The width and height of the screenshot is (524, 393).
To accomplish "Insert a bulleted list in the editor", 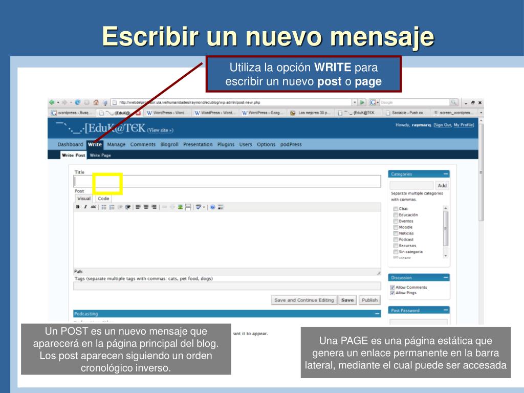I will pos(104,207).
